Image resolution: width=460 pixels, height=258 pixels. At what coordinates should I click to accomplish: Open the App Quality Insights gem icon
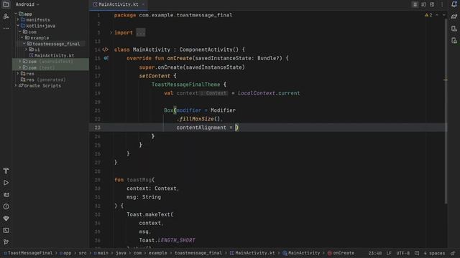click(x=6, y=219)
